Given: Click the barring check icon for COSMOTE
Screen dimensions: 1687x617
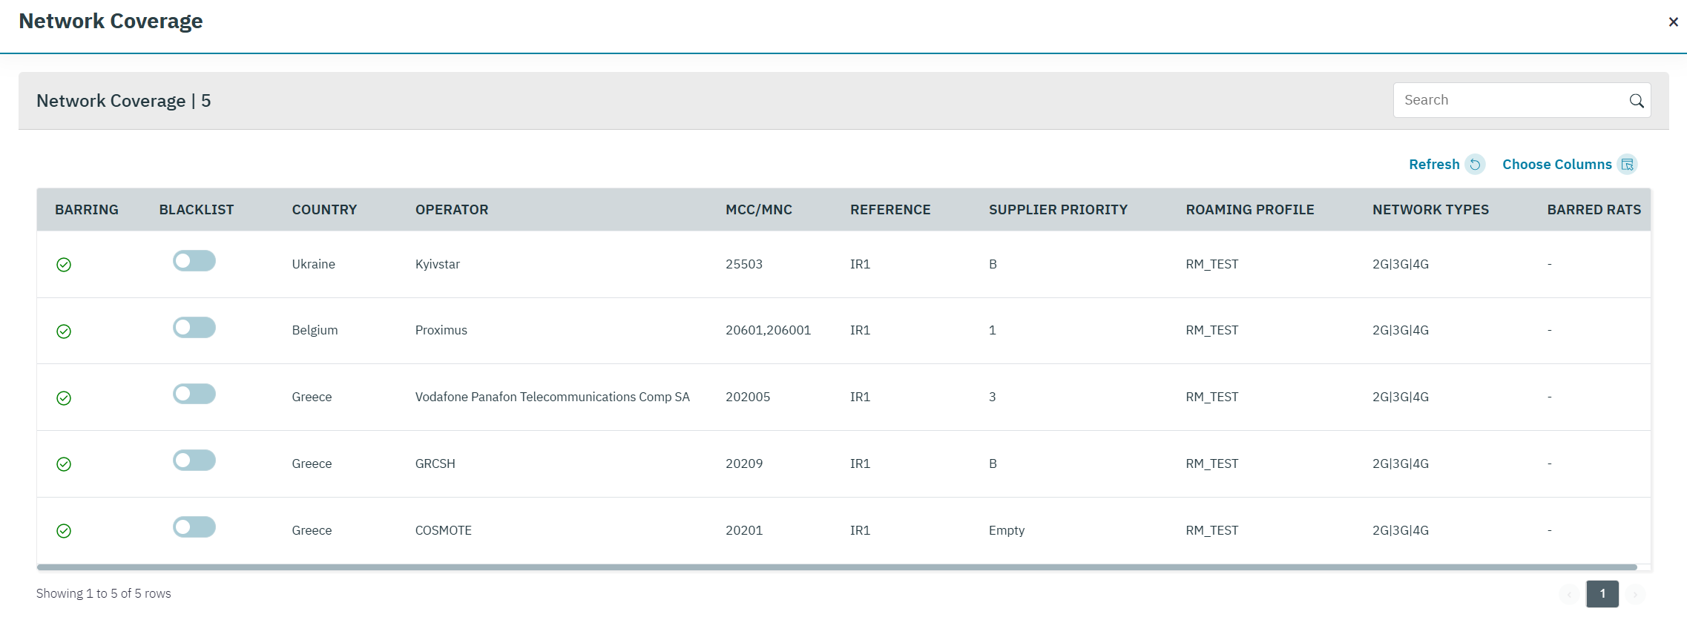Looking at the screenshot, I should pyautogui.click(x=64, y=531).
